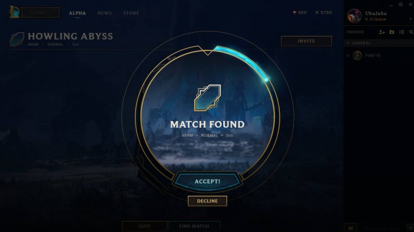Click the League logo icon at top left

15,12
